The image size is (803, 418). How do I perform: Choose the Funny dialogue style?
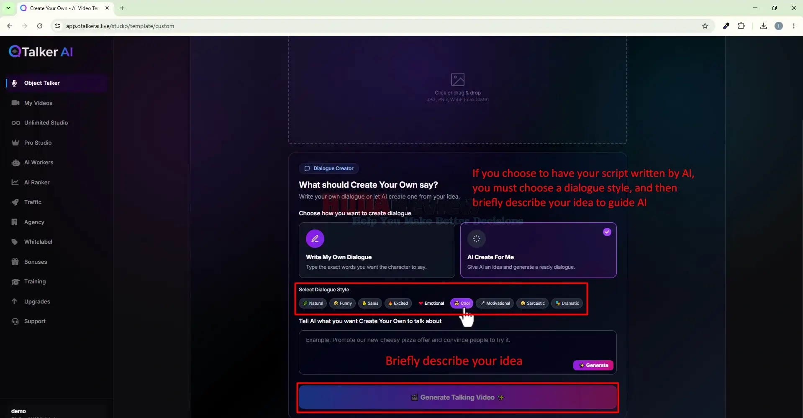[343, 303]
